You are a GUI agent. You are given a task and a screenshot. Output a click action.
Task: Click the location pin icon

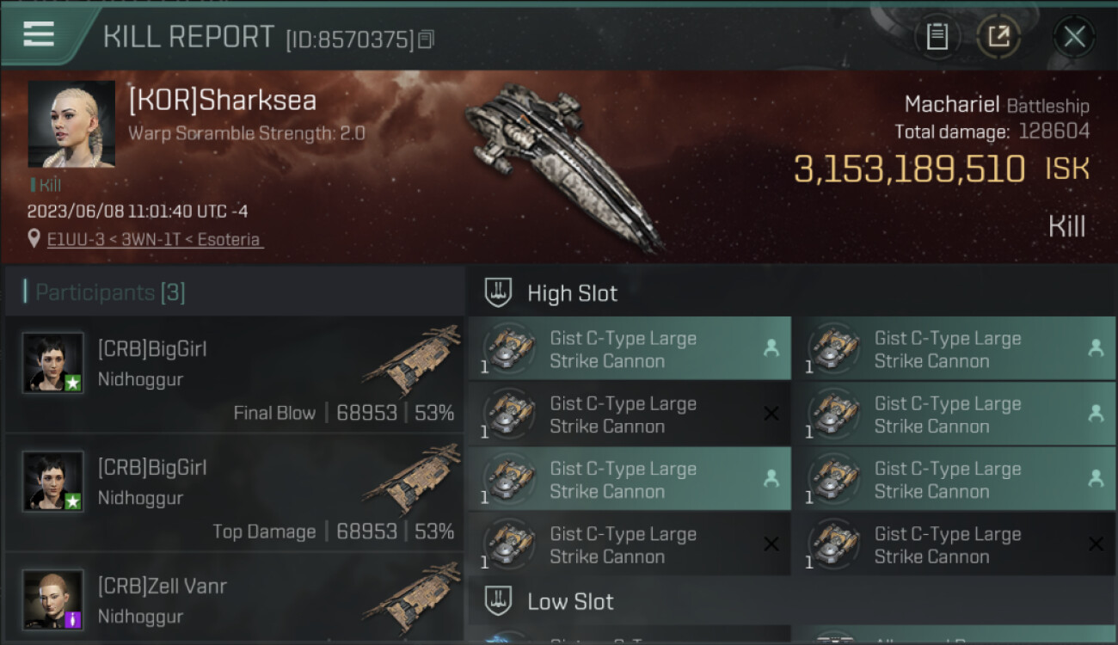34,239
